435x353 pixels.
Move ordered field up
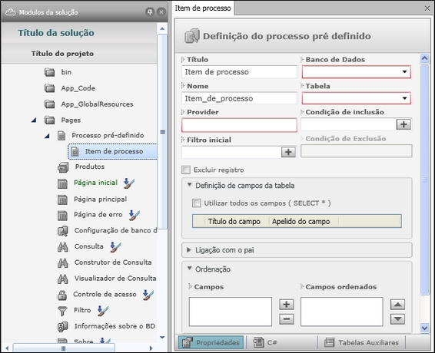point(398,305)
